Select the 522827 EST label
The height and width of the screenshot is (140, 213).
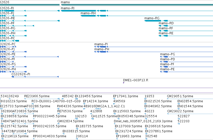(183, 116)
